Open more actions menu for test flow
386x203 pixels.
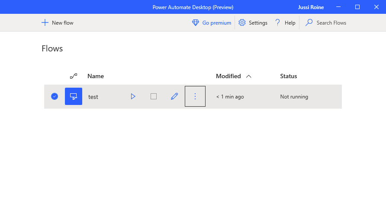[x=195, y=96]
